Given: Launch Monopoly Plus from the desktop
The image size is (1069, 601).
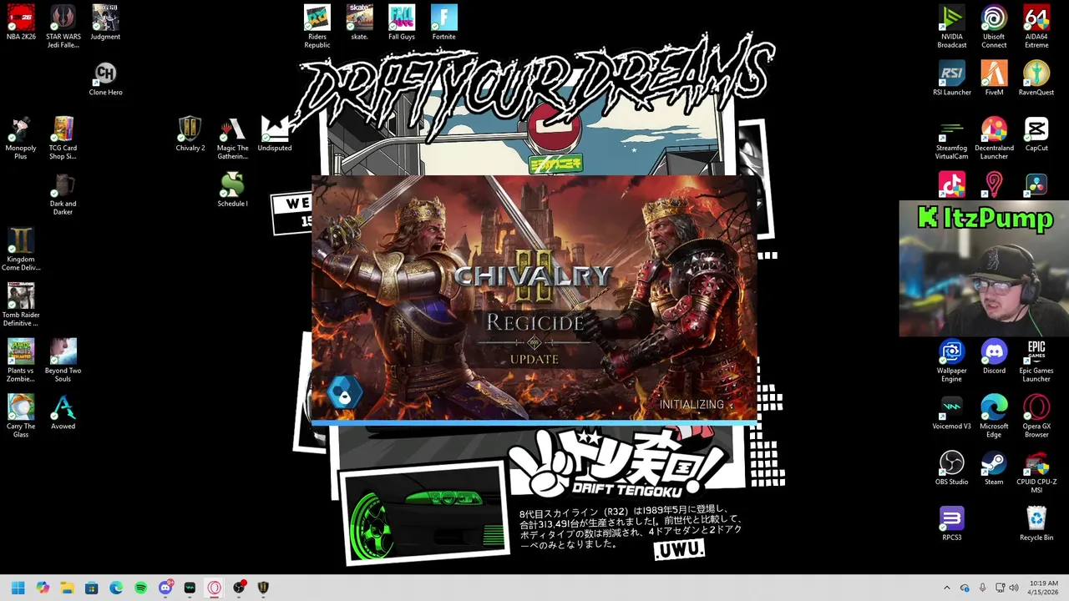Looking at the screenshot, I should pyautogui.click(x=21, y=138).
